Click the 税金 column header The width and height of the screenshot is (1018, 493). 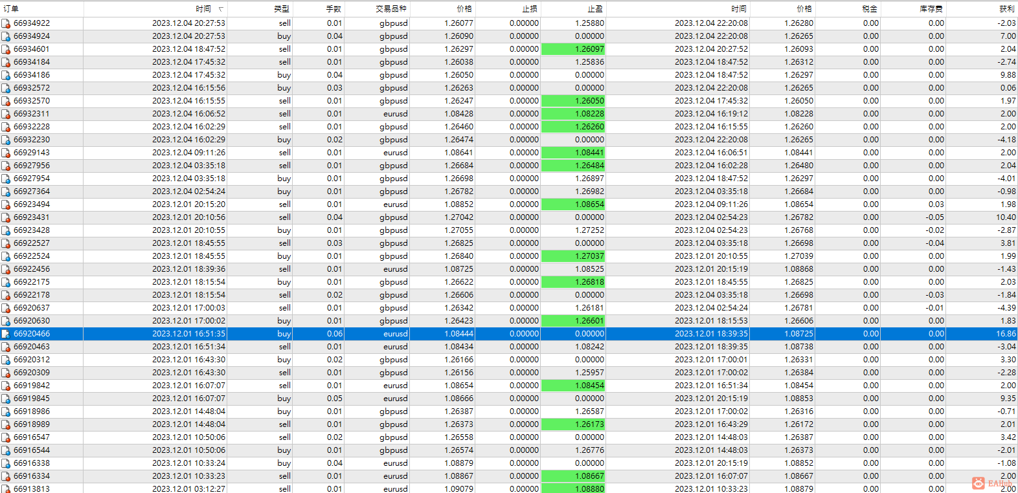pos(870,9)
